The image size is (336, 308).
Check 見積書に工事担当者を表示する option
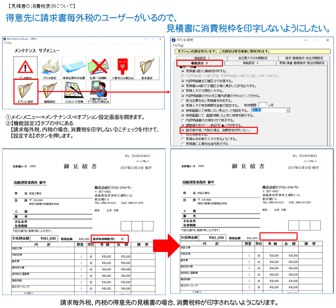click(183, 144)
